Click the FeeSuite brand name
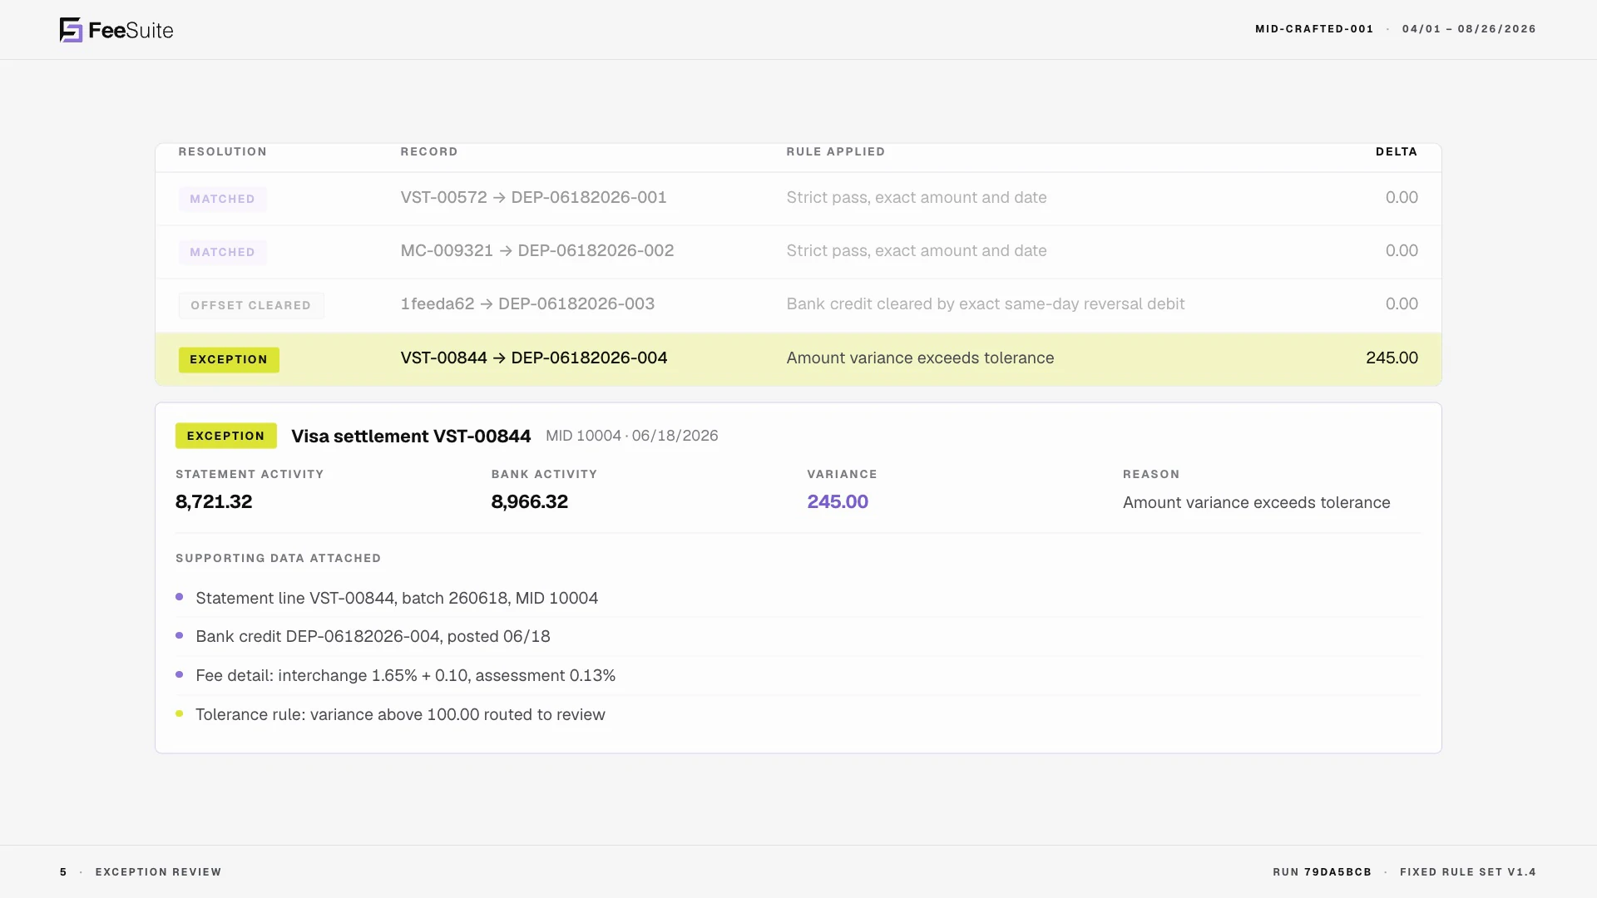The width and height of the screenshot is (1597, 898). 131,31
